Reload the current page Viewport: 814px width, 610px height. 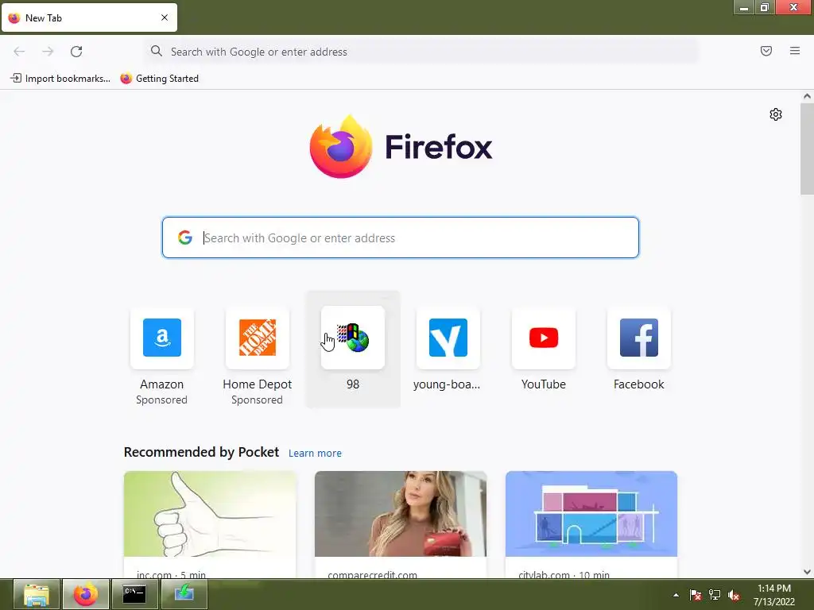click(76, 52)
